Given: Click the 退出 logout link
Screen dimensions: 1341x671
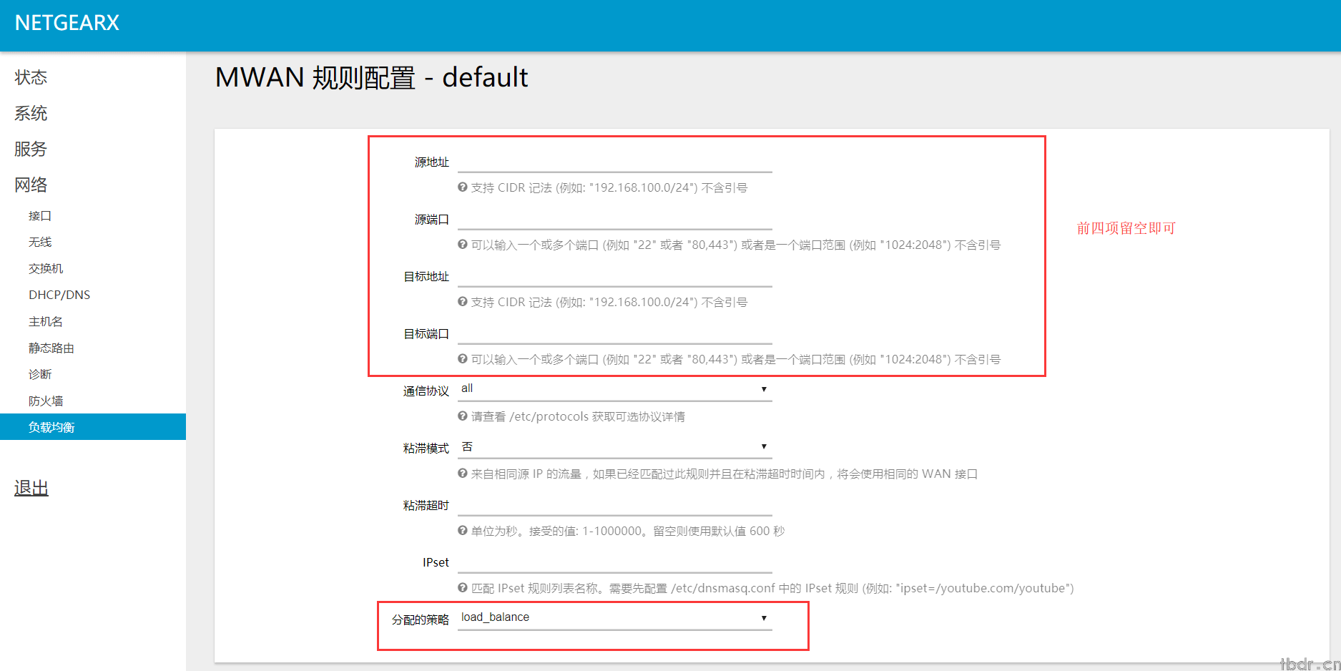Looking at the screenshot, I should coord(31,488).
